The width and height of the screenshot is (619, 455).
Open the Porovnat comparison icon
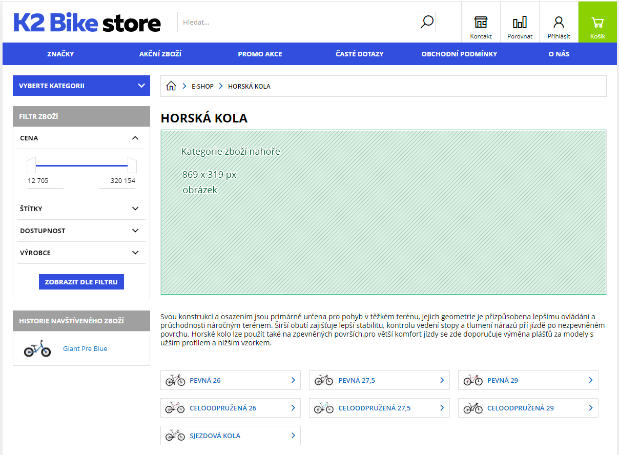[520, 22]
